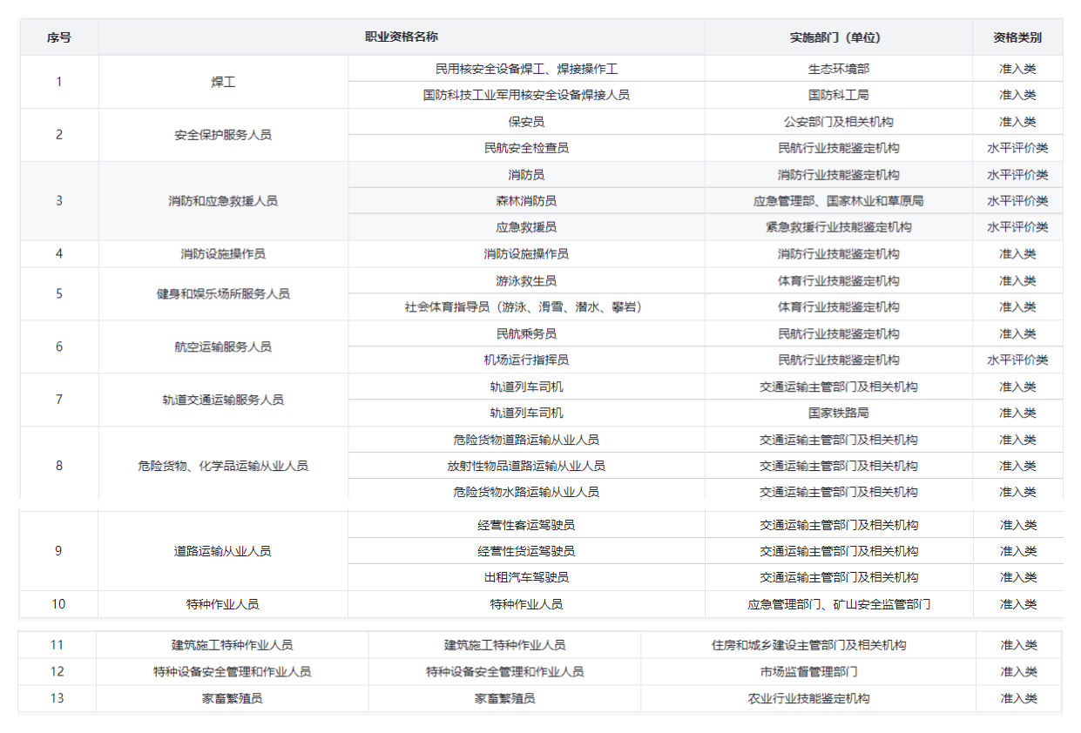Click the 机场运行指挥员 cell

click(526, 360)
